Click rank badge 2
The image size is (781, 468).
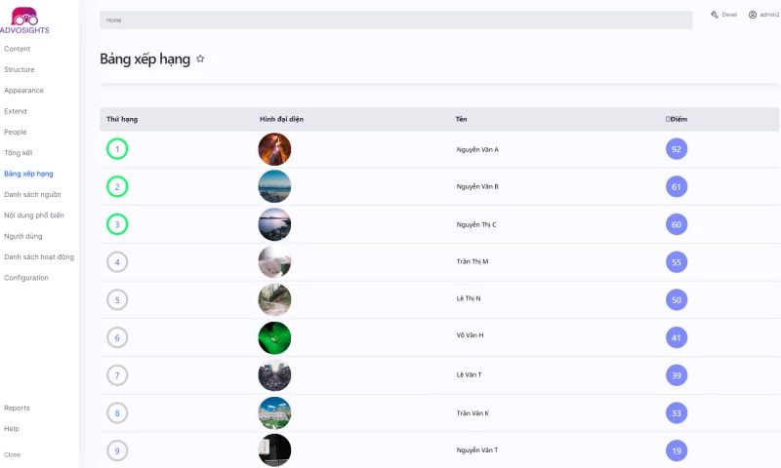(117, 187)
